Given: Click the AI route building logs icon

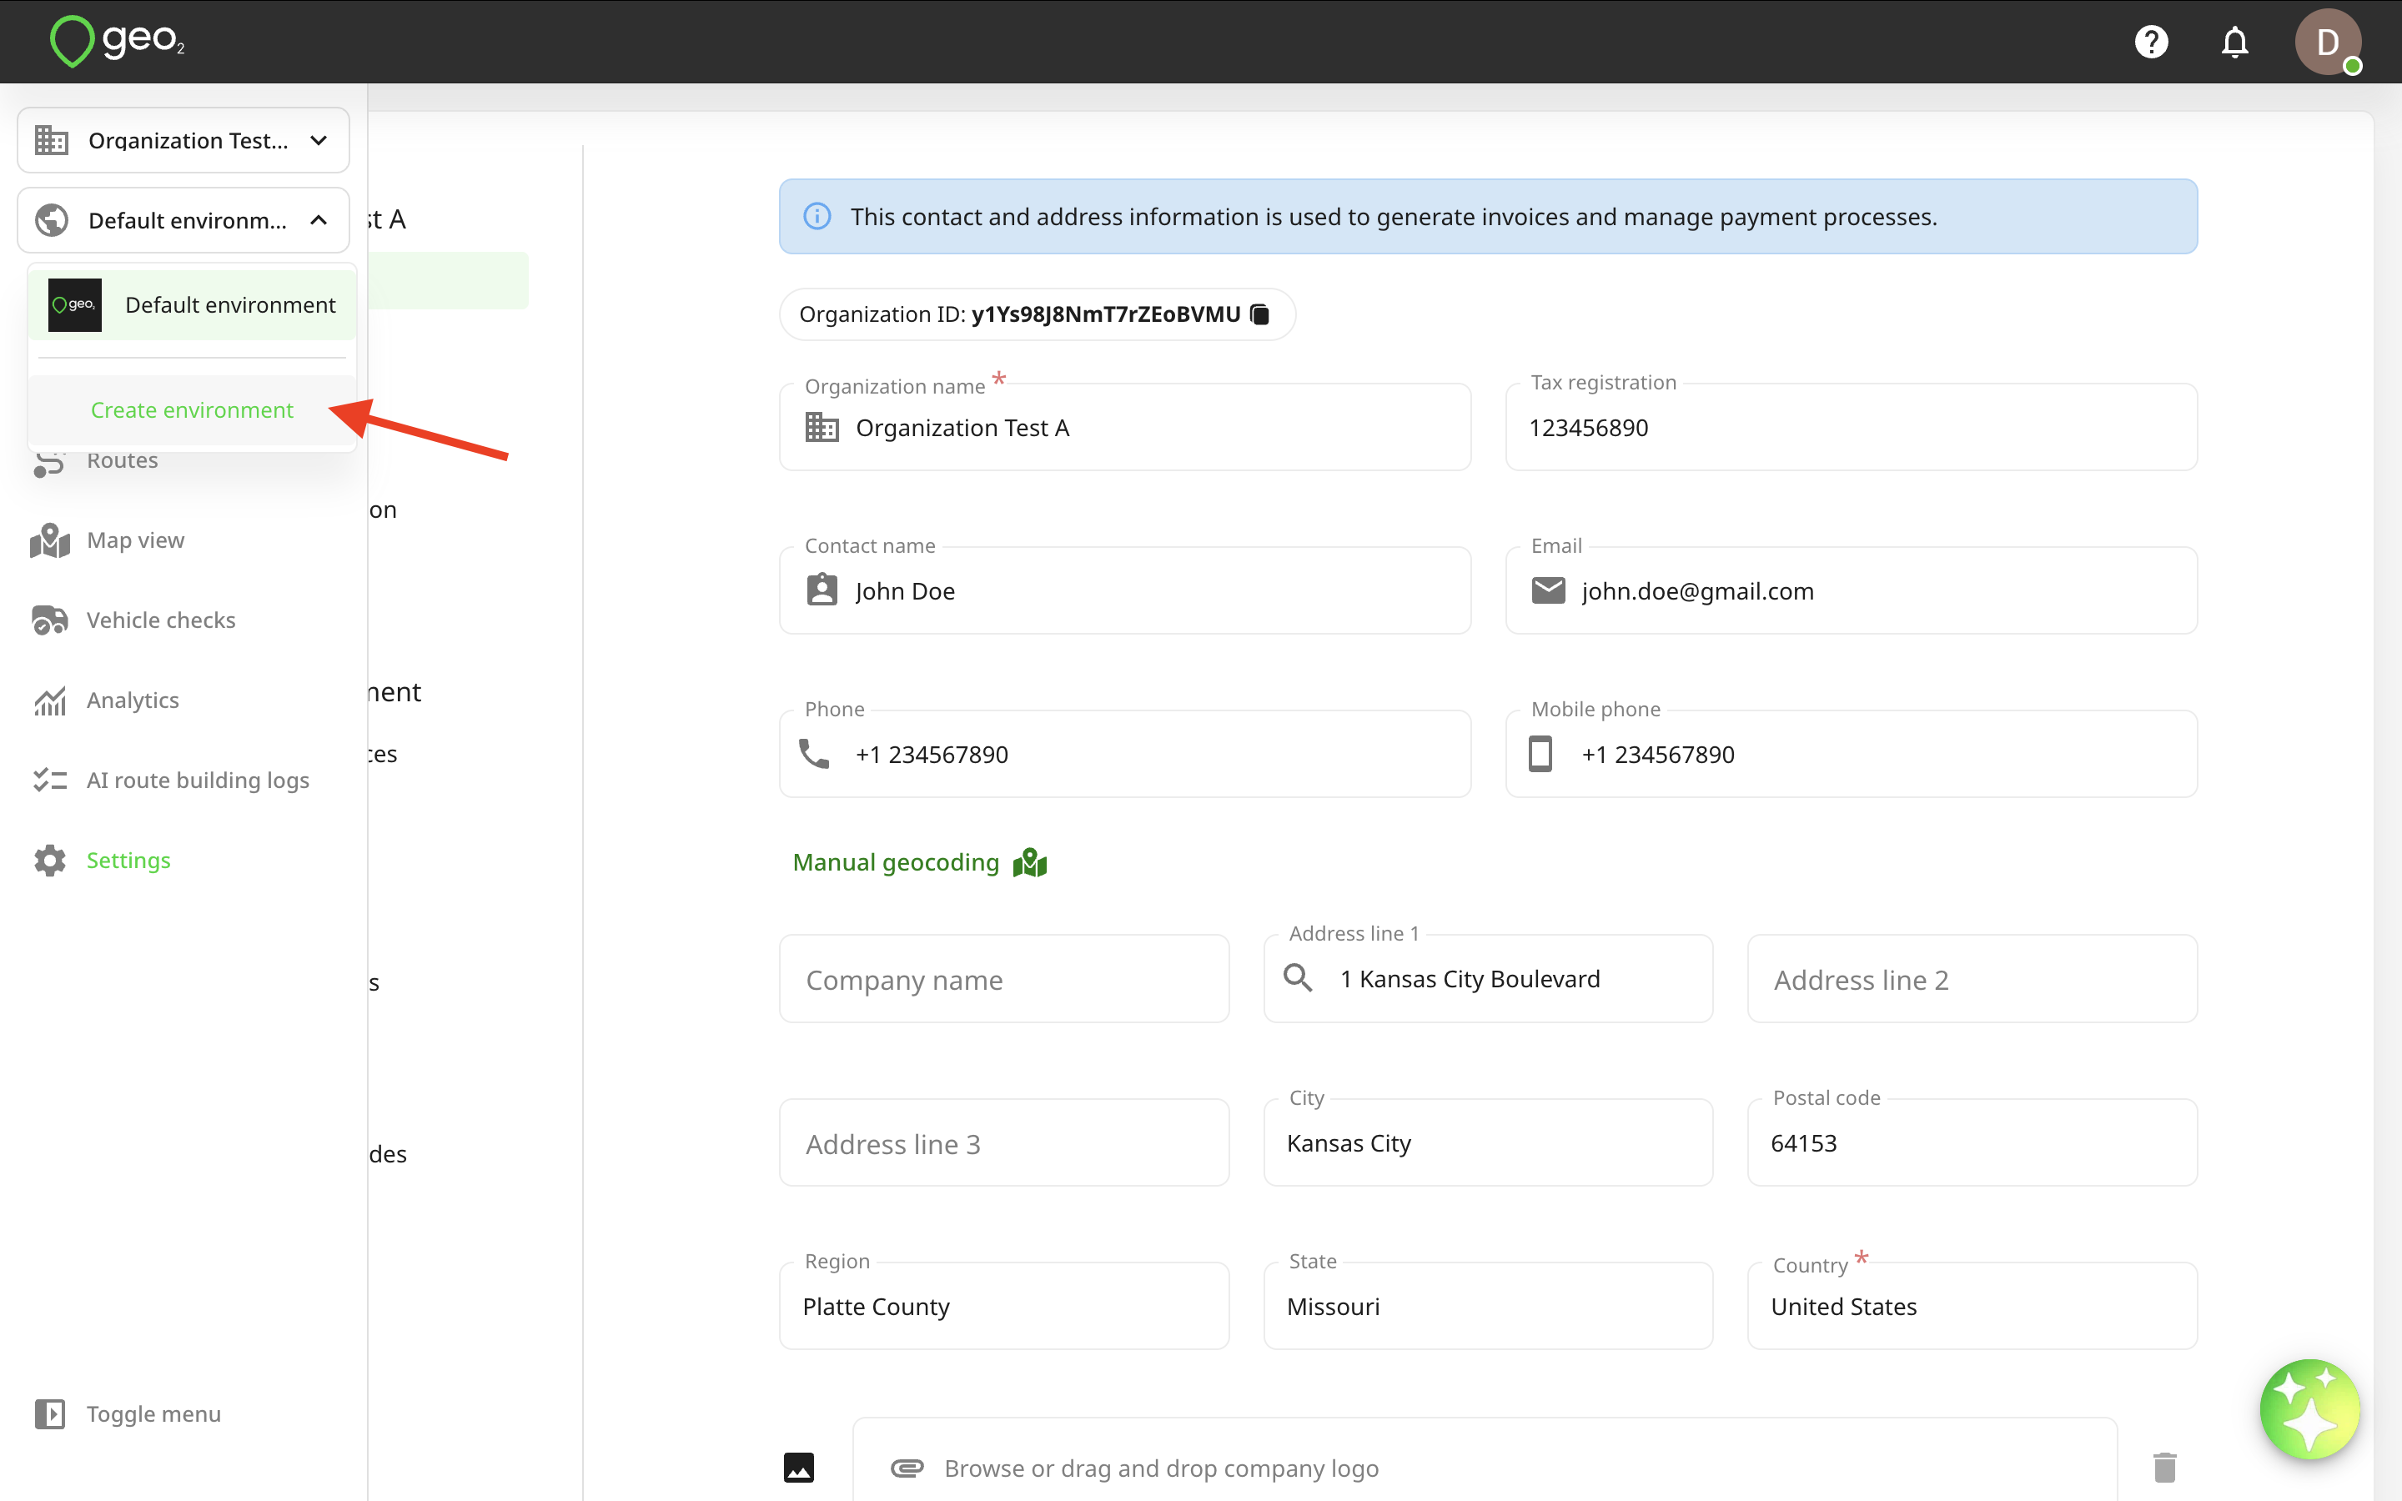Looking at the screenshot, I should coord(50,781).
